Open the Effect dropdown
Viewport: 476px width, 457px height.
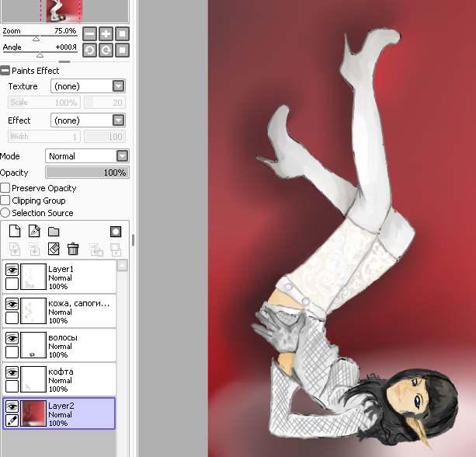click(x=118, y=120)
